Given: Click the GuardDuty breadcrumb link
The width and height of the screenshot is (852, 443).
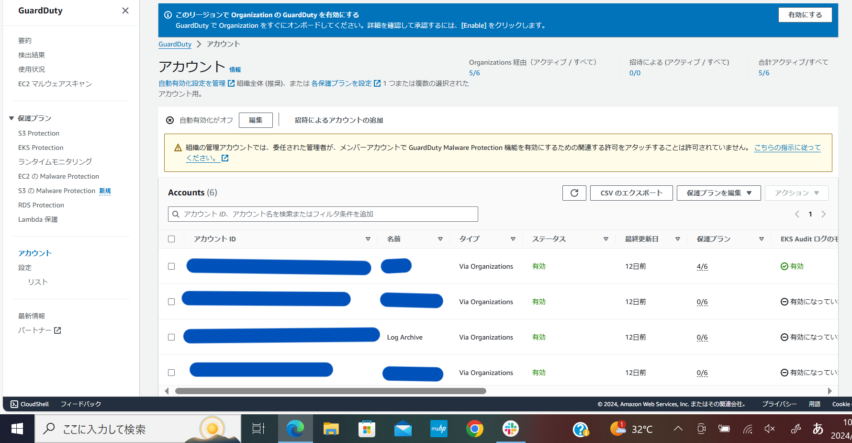Looking at the screenshot, I should pyautogui.click(x=175, y=44).
